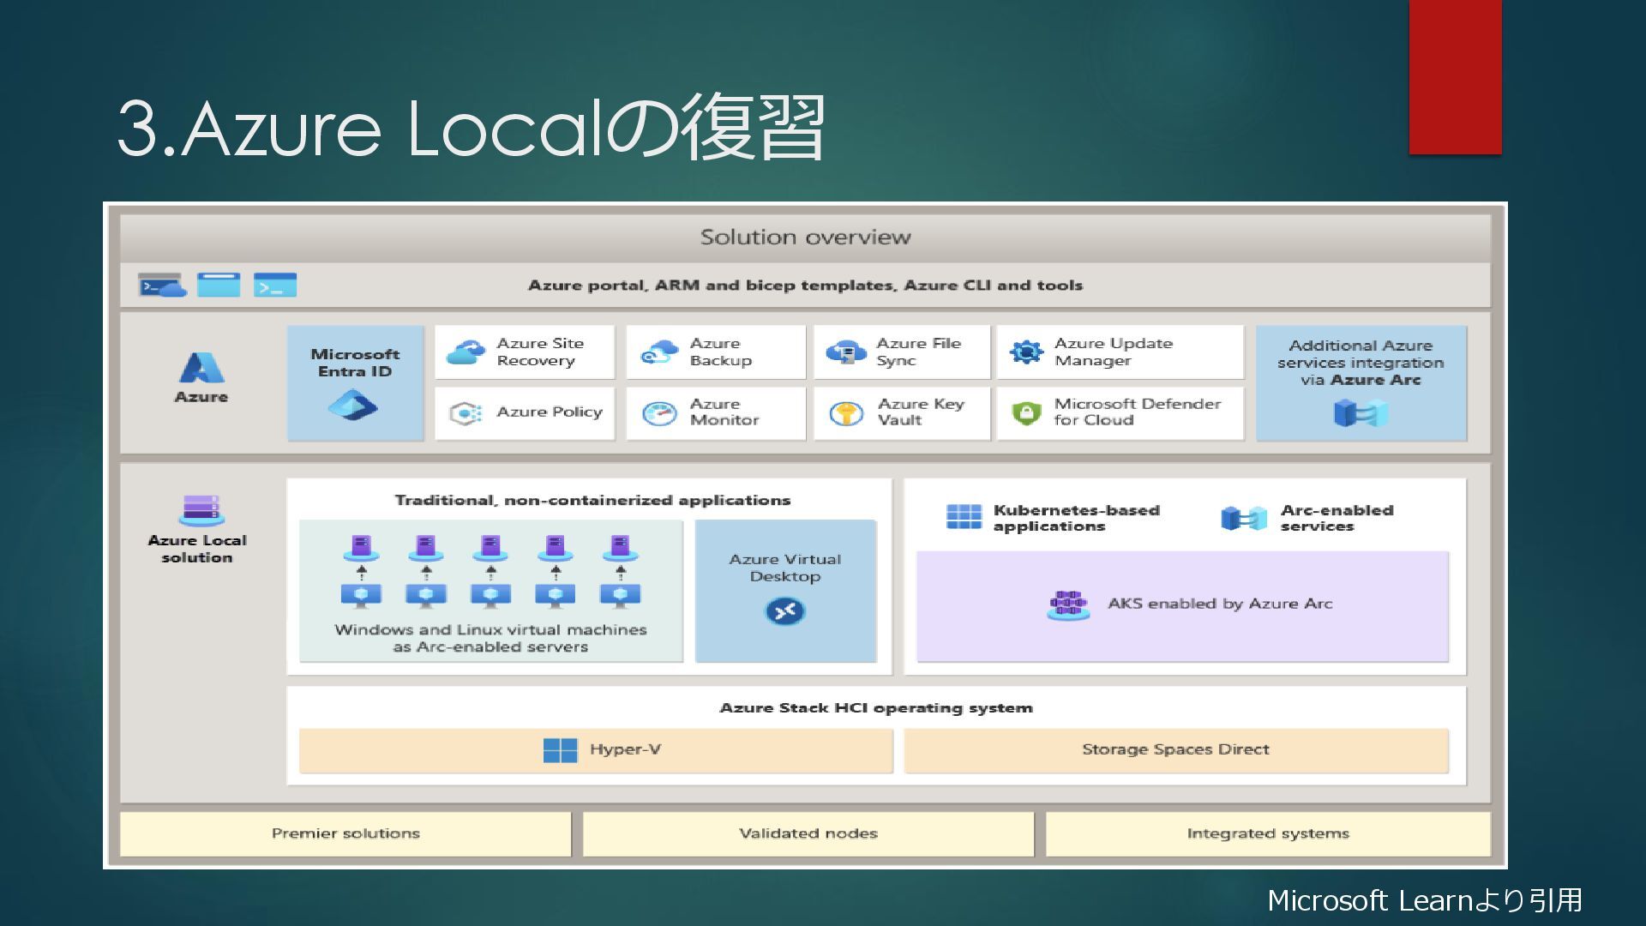Click the Azure Policy icon
1646x926 pixels.
(466, 413)
